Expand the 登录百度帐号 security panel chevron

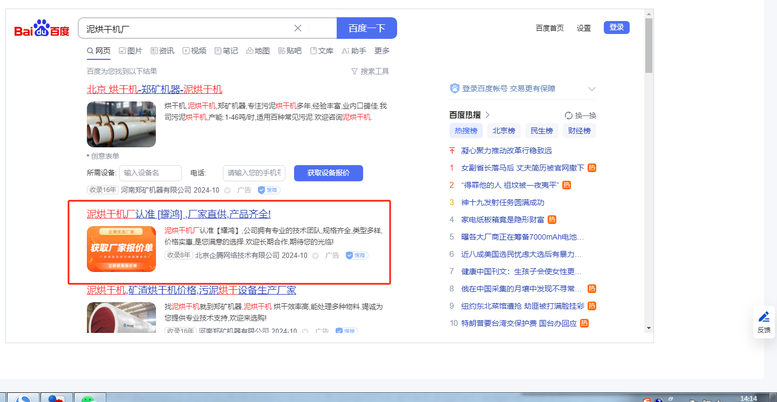(x=591, y=89)
